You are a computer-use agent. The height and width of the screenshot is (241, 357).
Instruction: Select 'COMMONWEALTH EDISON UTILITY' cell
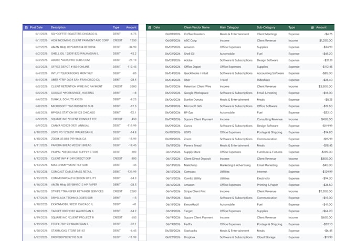pyautogui.click(x=73, y=178)
